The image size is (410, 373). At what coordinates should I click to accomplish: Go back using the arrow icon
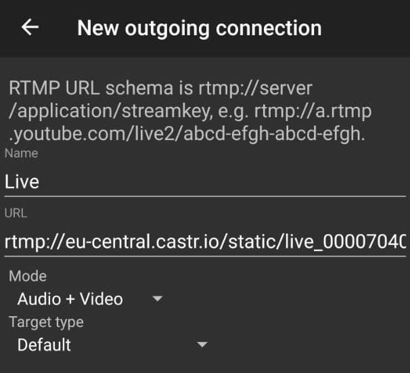[x=30, y=28]
